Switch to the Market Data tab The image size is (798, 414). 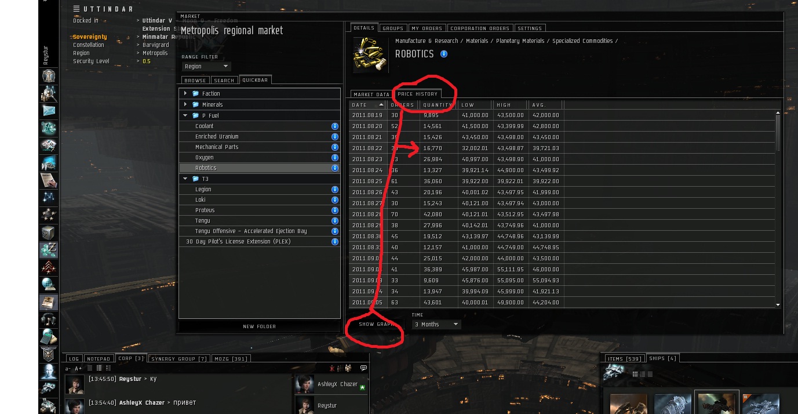click(371, 94)
